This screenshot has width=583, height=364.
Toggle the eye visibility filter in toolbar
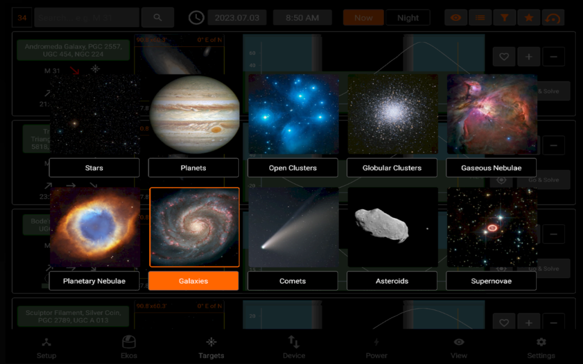(x=456, y=18)
